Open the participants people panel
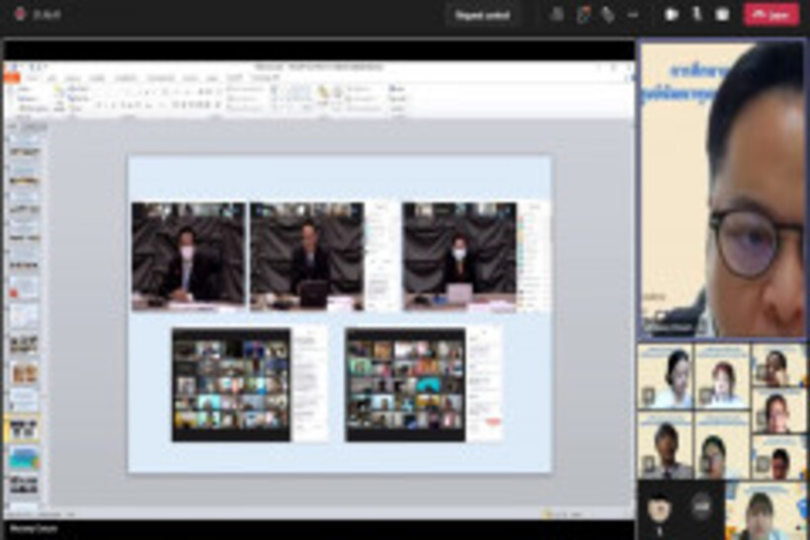The width and height of the screenshot is (810, 540). pos(556,15)
